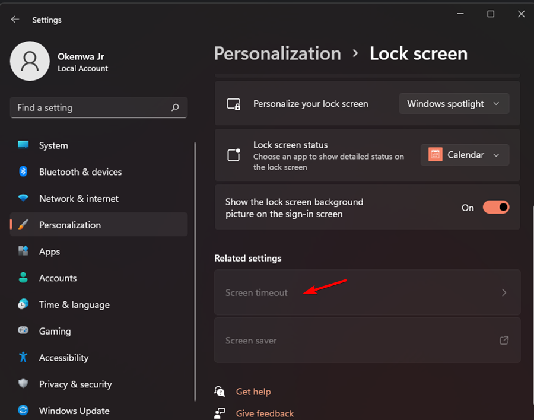Image resolution: width=534 pixels, height=420 pixels.
Task: Open Bluetooth & devices settings
Action: pos(22,172)
